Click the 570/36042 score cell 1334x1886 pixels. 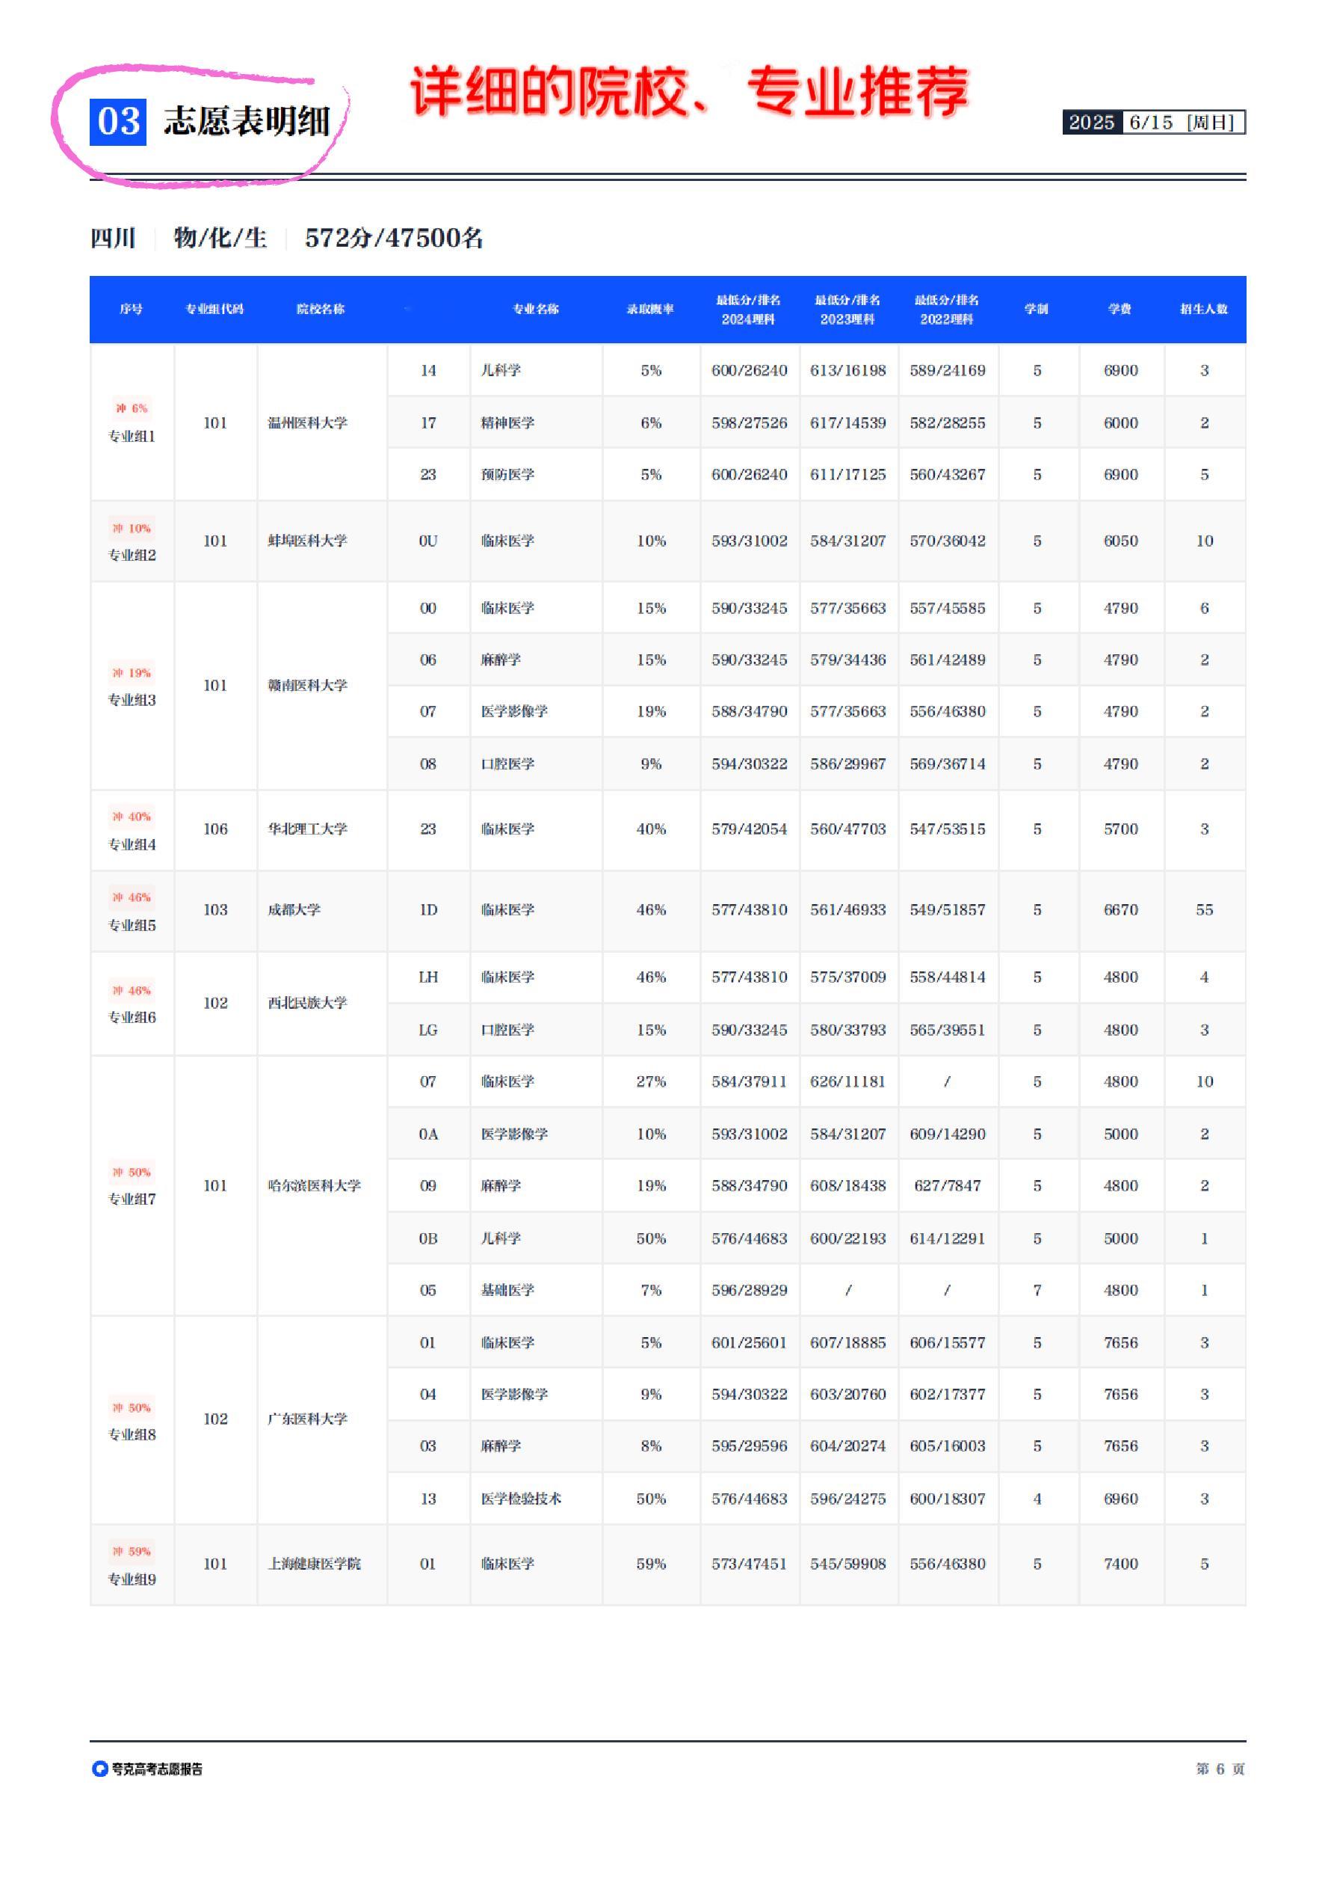[x=947, y=541]
